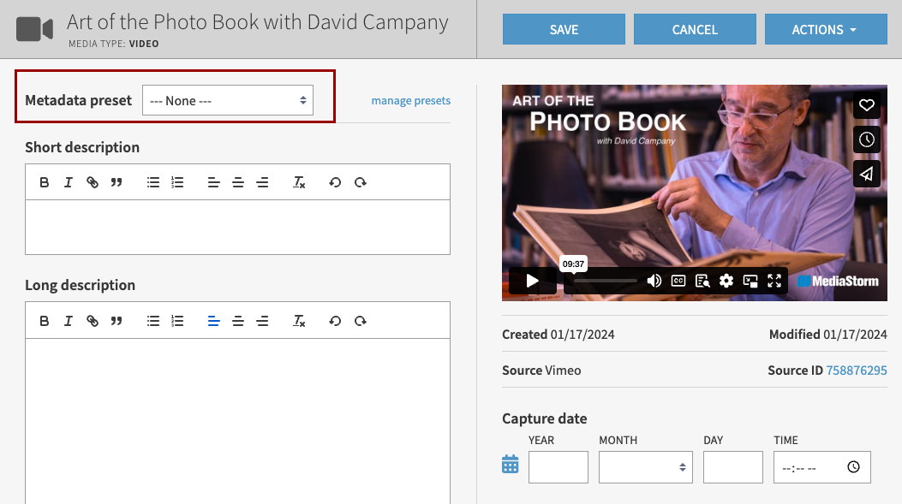902x504 pixels.
Task: Enter fullscreen mode on video
Action: [774, 281]
